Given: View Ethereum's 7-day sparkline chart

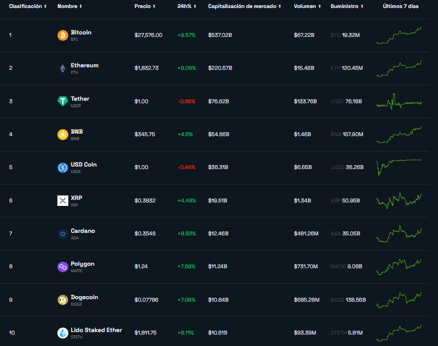Looking at the screenshot, I should click(x=399, y=68).
